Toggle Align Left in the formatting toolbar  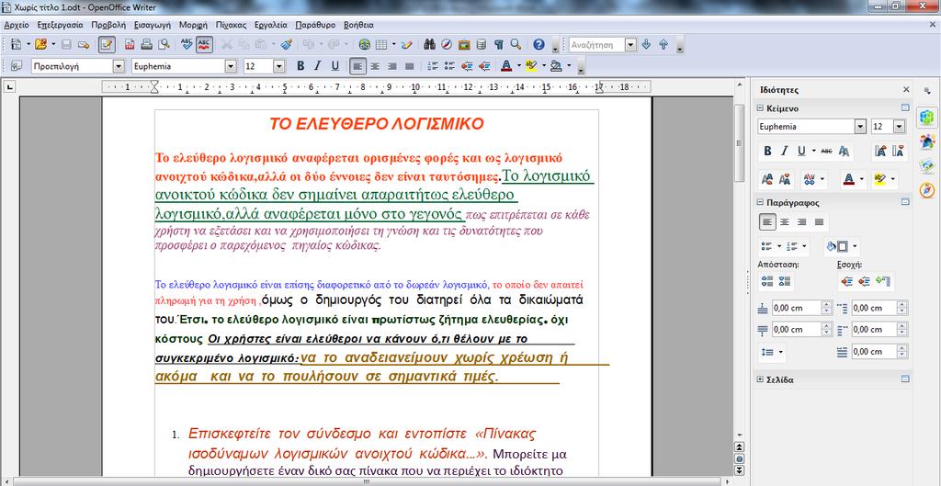[x=357, y=65]
